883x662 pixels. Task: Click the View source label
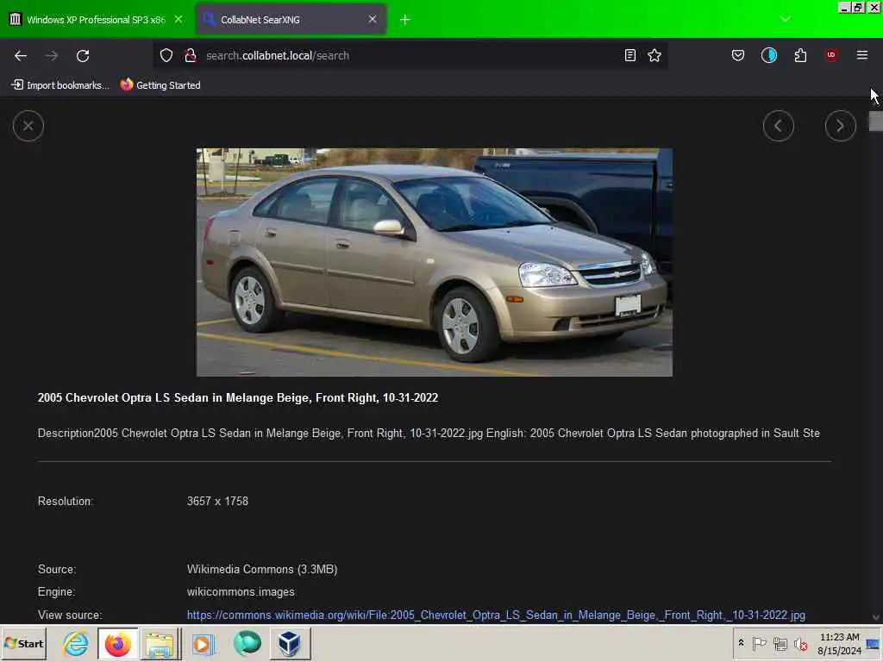pos(70,615)
